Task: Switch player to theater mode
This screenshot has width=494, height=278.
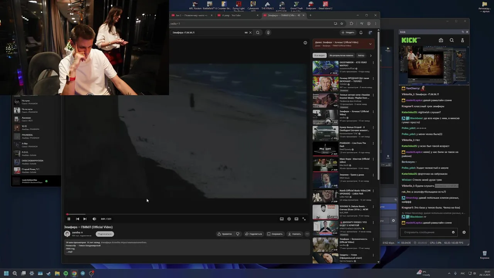Action: pyautogui.click(x=296, y=219)
